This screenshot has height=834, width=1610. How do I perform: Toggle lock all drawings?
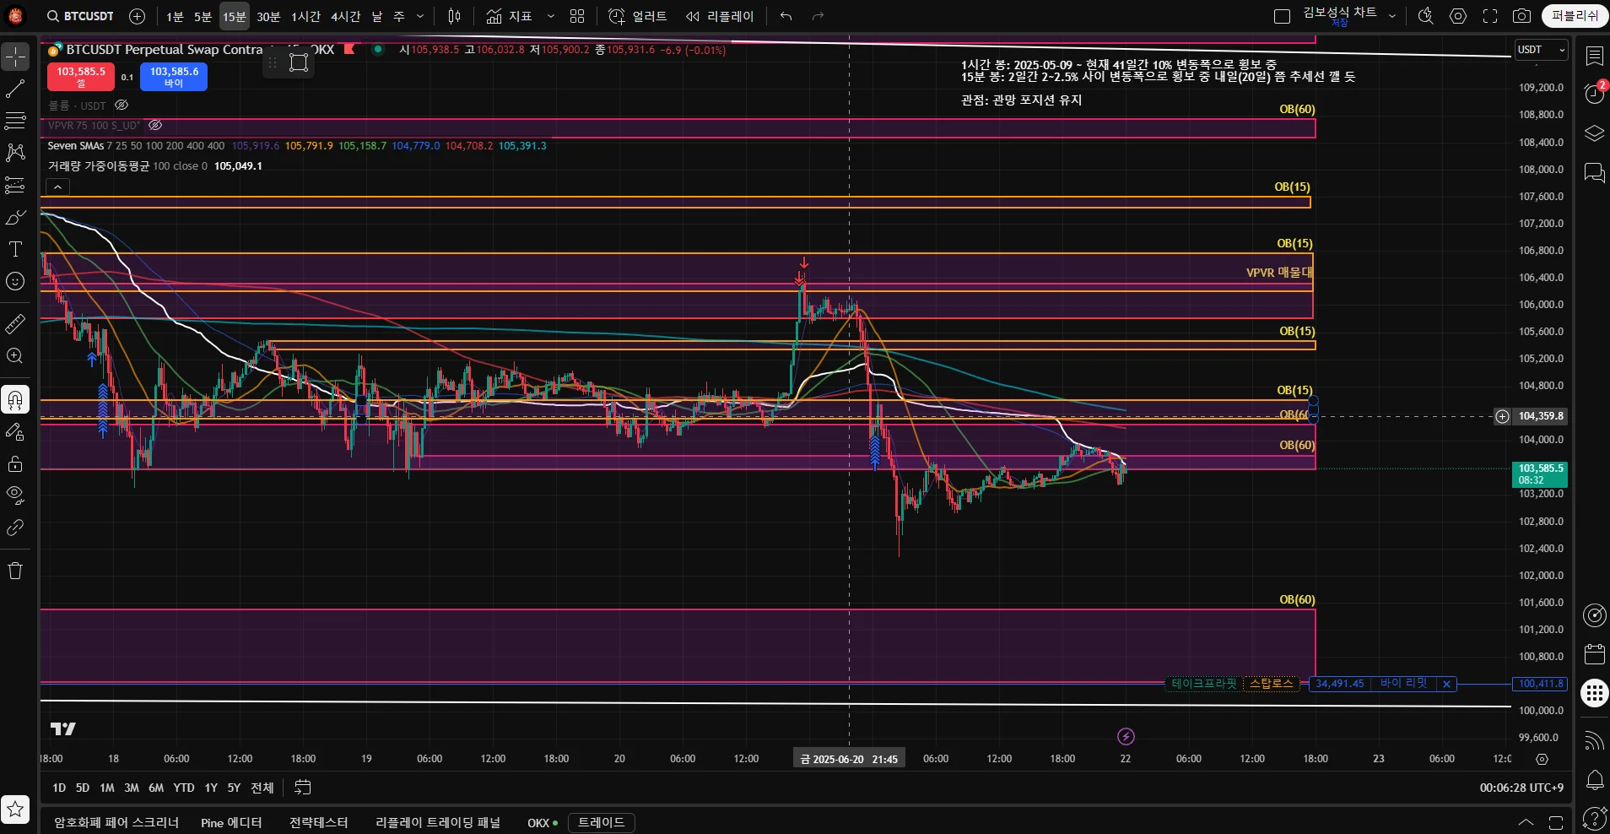(x=15, y=463)
